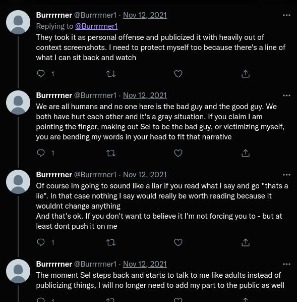Open more options on 'We are all humans' tweet
297x302 pixels.
pyautogui.click(x=286, y=95)
